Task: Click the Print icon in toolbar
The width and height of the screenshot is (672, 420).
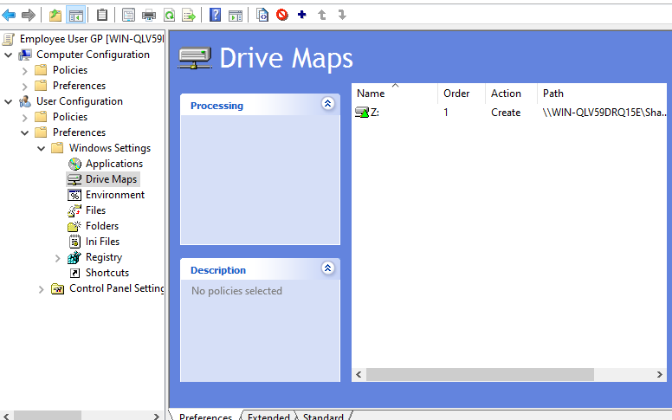Action: tap(149, 15)
